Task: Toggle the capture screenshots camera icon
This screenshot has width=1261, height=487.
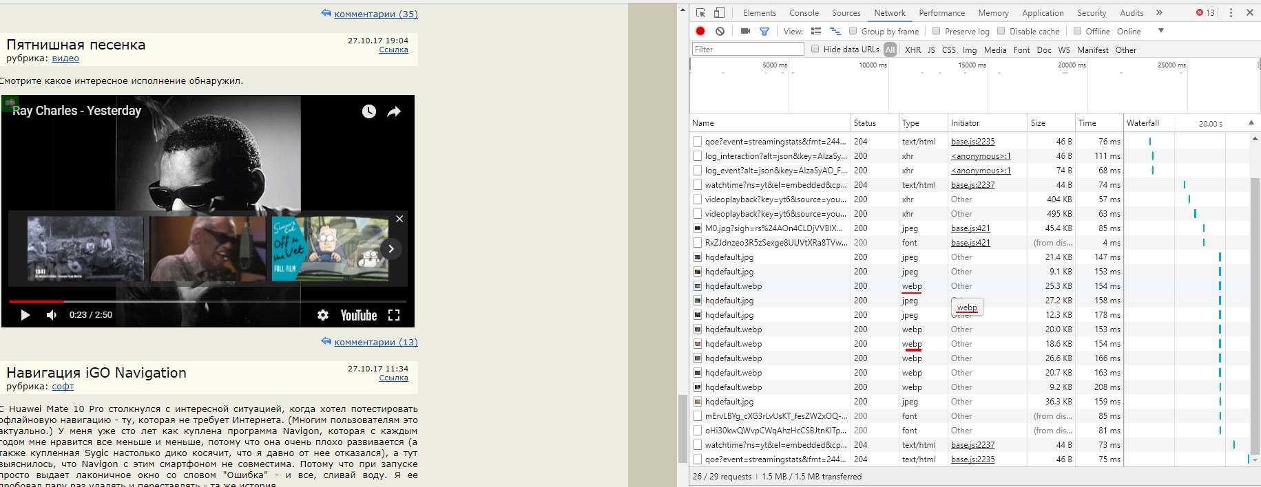Action: (745, 31)
